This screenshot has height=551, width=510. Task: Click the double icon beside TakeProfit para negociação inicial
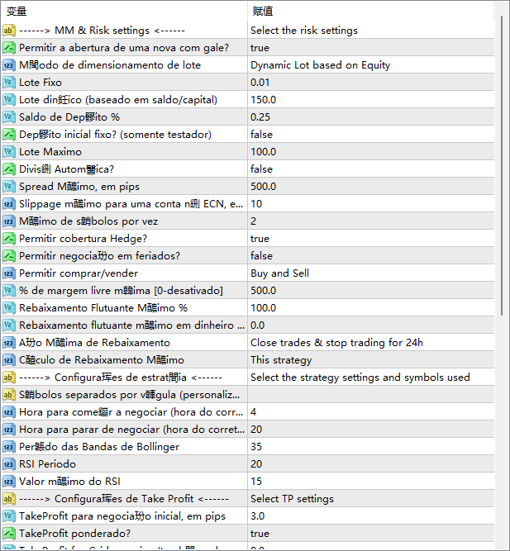coord(9,516)
